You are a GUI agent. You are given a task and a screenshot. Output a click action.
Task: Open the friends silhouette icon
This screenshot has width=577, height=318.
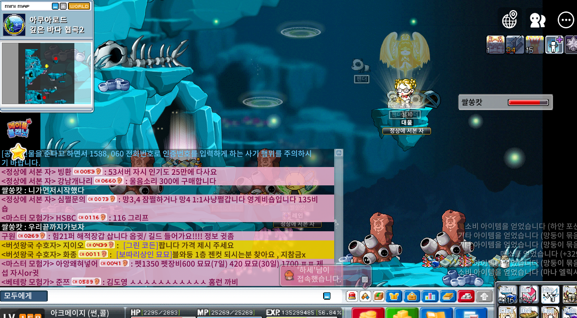coord(538,20)
